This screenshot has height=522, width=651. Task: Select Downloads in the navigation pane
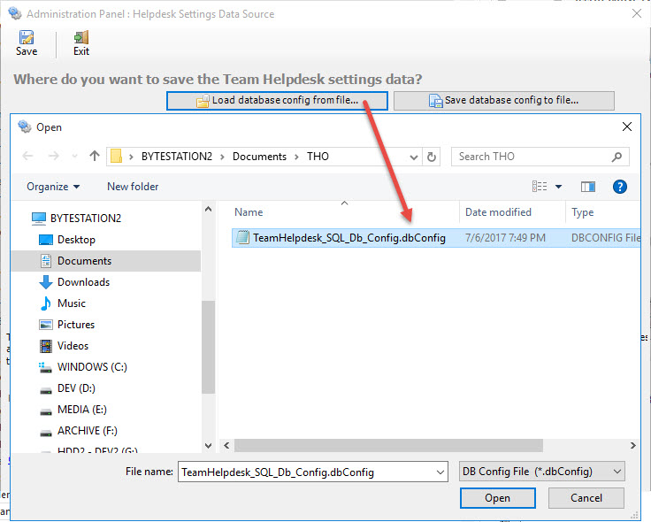83,282
